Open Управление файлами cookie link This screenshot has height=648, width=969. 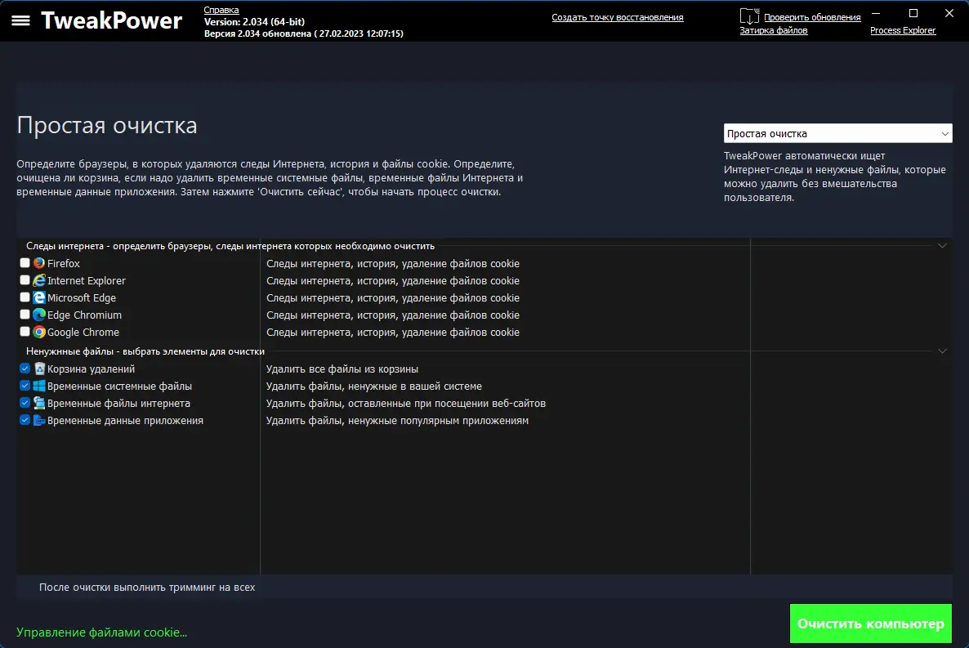pos(101,632)
